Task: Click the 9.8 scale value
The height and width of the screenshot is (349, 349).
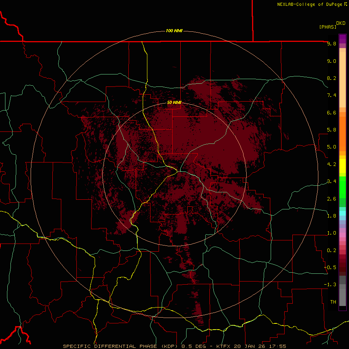Action: 332,43
